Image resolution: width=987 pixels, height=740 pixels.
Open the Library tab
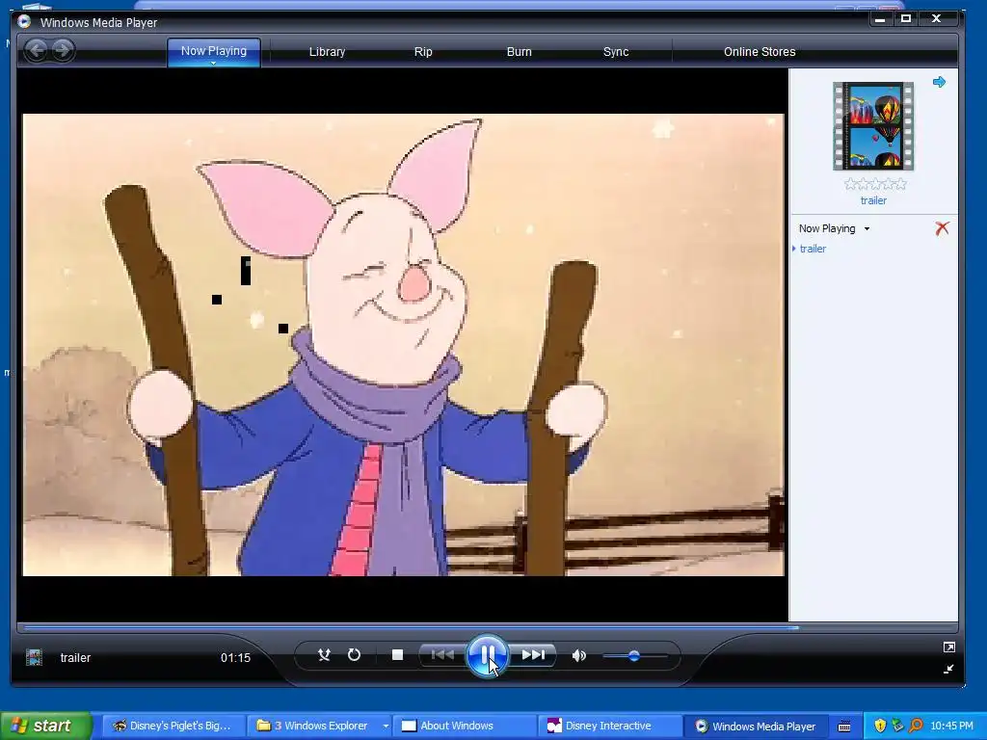click(x=327, y=52)
